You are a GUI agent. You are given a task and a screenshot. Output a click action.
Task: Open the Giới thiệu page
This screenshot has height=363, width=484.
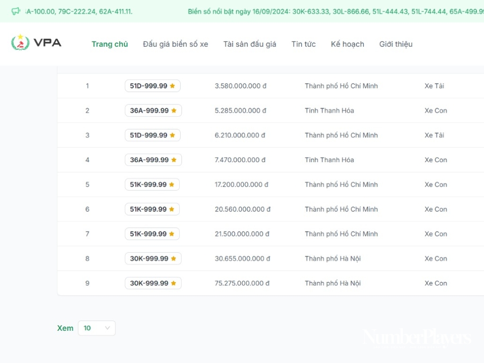pyautogui.click(x=396, y=44)
